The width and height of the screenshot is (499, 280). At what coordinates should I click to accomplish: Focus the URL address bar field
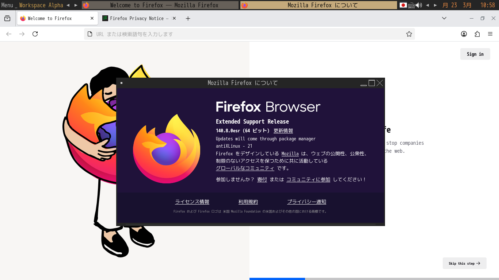[x=249, y=34]
